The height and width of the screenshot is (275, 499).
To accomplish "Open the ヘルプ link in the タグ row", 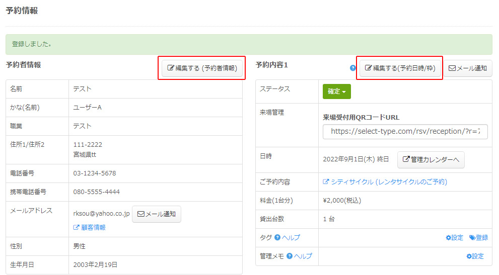I will click(x=291, y=237).
